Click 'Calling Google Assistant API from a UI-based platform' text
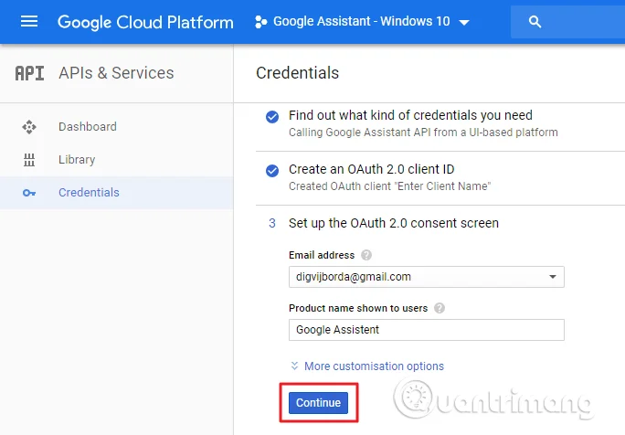Screen dimensions: 625x435 423,133
